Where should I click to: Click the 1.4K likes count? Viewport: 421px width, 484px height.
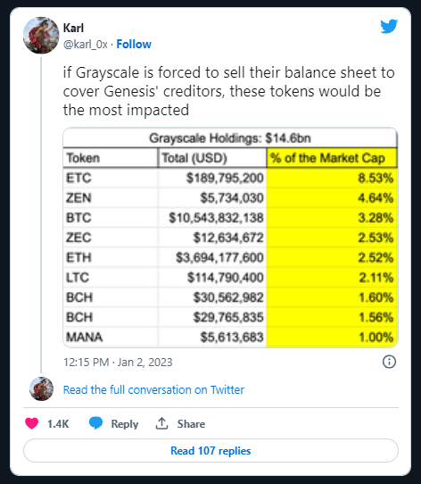(x=58, y=424)
